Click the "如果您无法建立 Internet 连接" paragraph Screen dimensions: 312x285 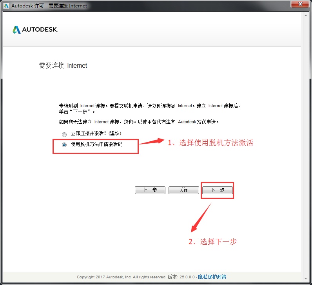(139, 122)
